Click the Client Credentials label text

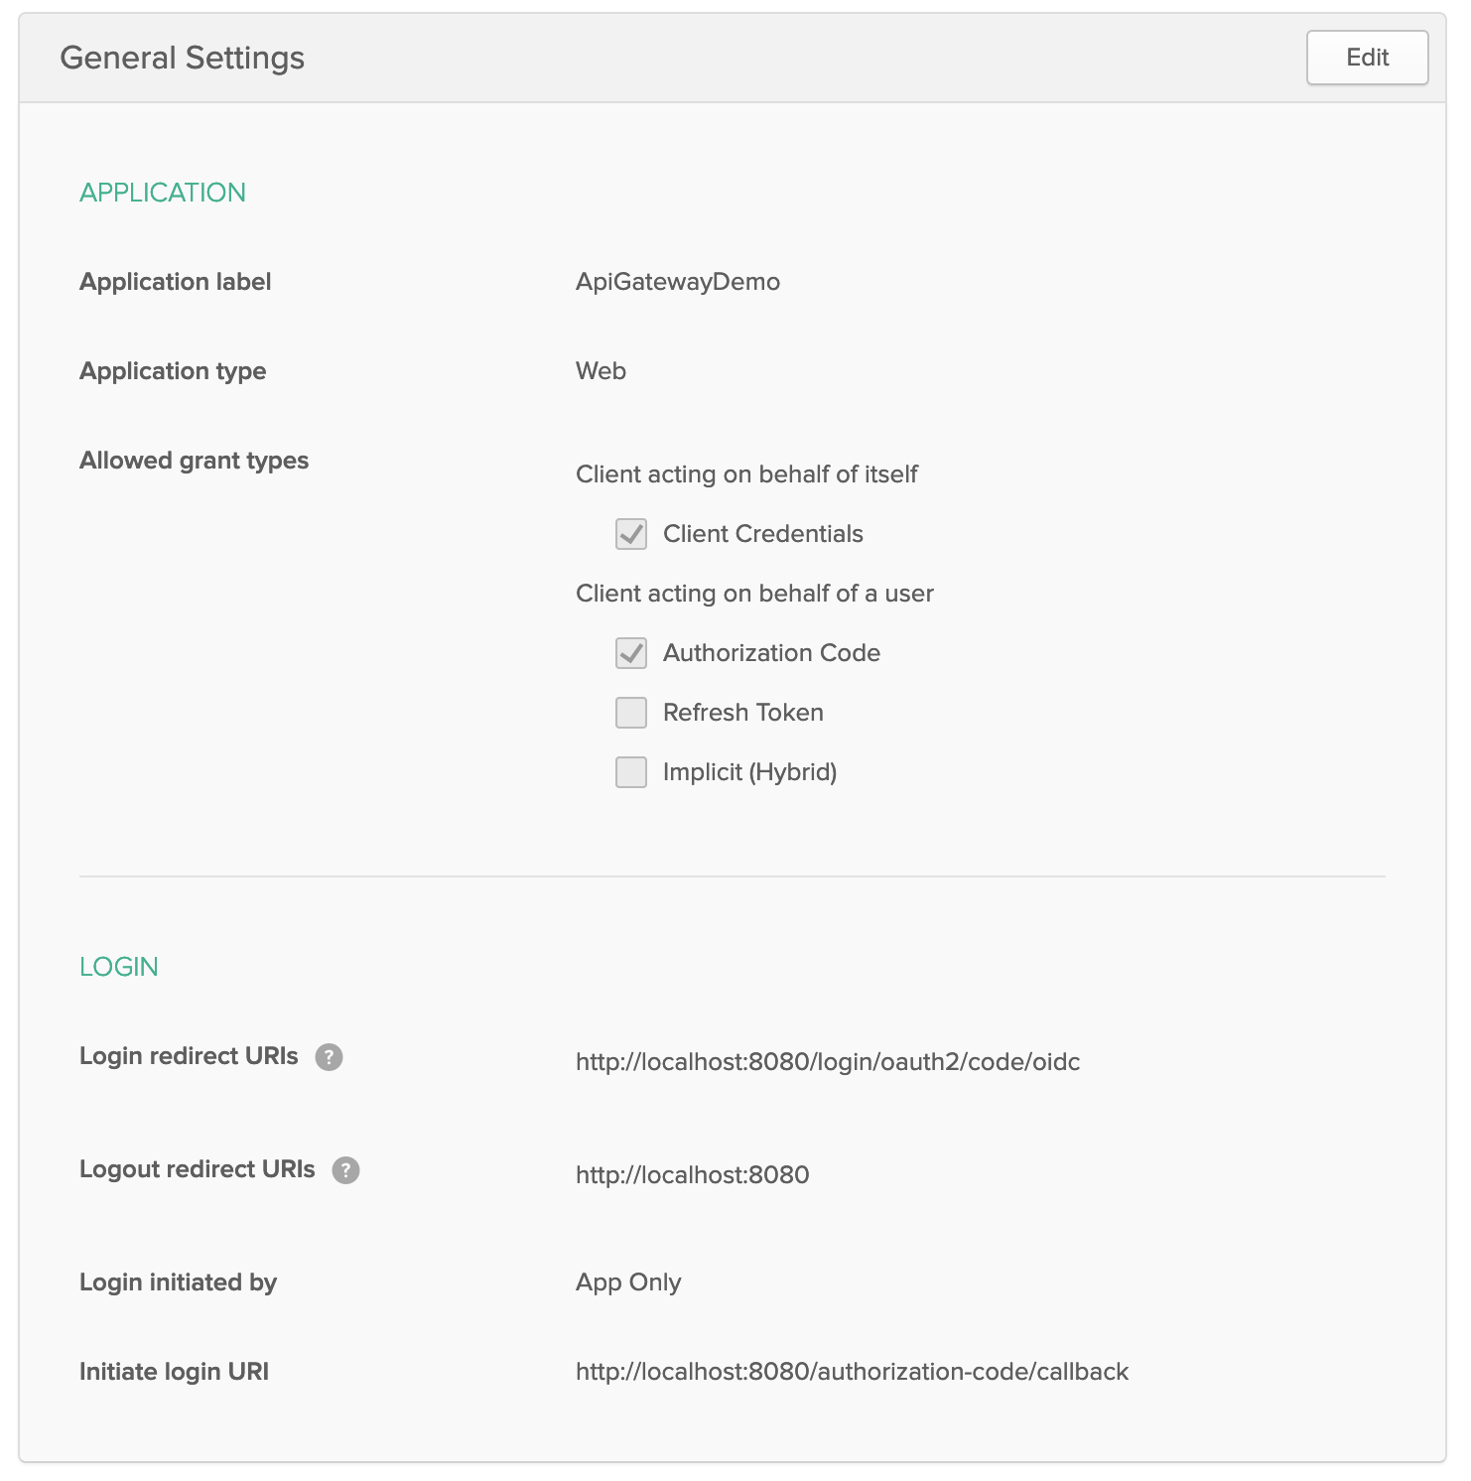763,534
